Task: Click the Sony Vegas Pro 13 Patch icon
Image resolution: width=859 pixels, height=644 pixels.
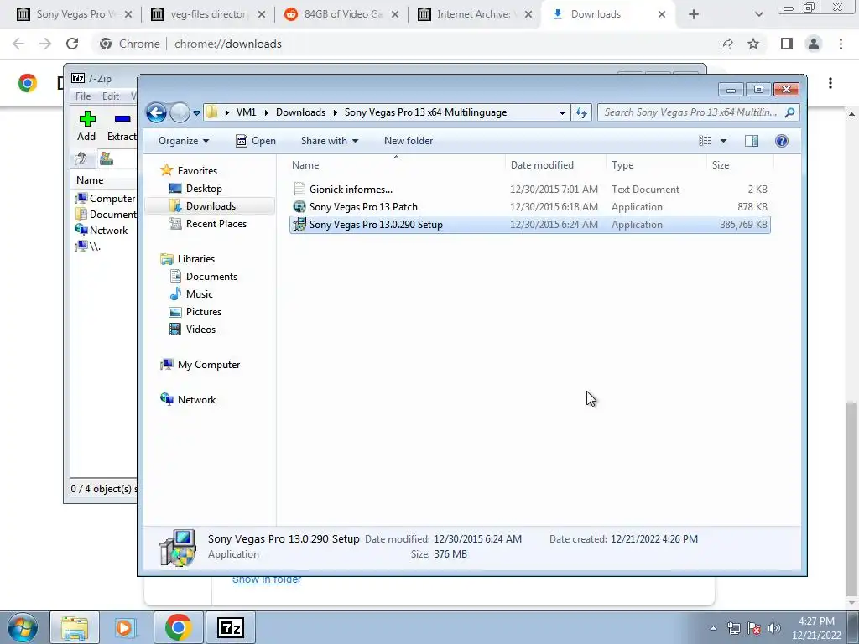Action: pyautogui.click(x=299, y=206)
